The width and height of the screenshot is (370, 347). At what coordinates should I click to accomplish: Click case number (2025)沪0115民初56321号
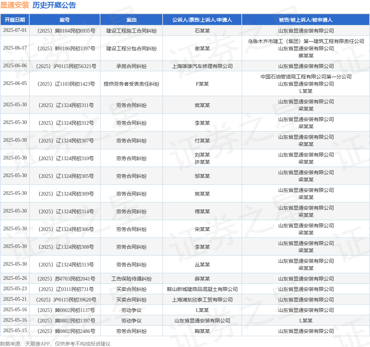(65, 66)
